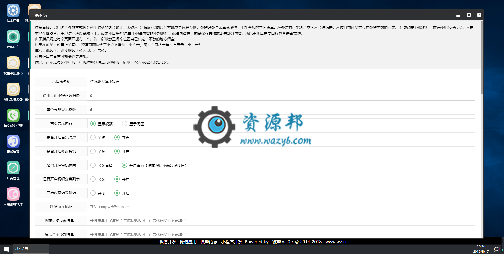This screenshot has height=254, width=504.
Task: Open the notification center icon in the taskbar
Action: tap(496, 249)
